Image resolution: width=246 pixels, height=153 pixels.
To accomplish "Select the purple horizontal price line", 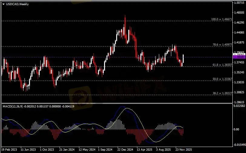I will point(117,57).
